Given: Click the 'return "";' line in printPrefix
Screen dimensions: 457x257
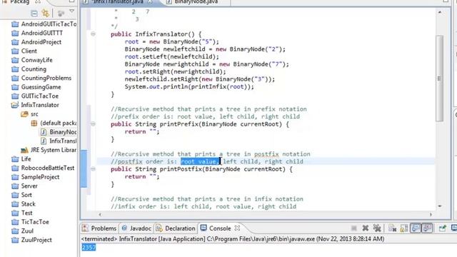Looking at the screenshot, I should pyautogui.click(x=142, y=131).
